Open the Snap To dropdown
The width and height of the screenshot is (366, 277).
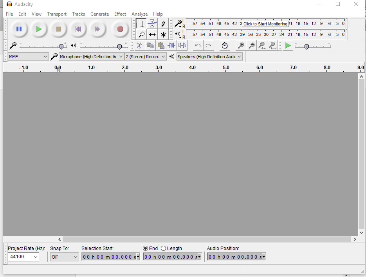tap(64, 257)
